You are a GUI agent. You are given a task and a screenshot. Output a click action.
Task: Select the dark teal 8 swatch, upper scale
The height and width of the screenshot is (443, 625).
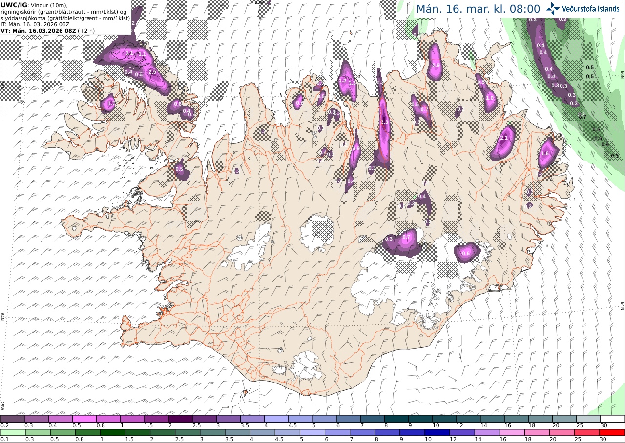[396, 419]
